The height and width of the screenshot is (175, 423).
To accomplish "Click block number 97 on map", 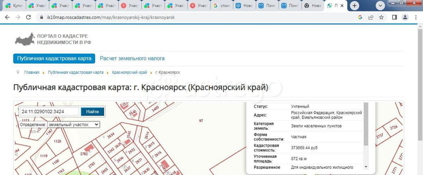I will click(x=201, y=121).
